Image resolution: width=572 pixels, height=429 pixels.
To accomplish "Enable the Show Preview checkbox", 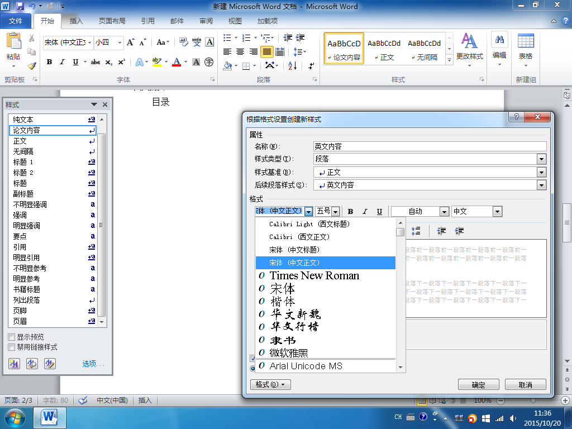I will (x=12, y=337).
